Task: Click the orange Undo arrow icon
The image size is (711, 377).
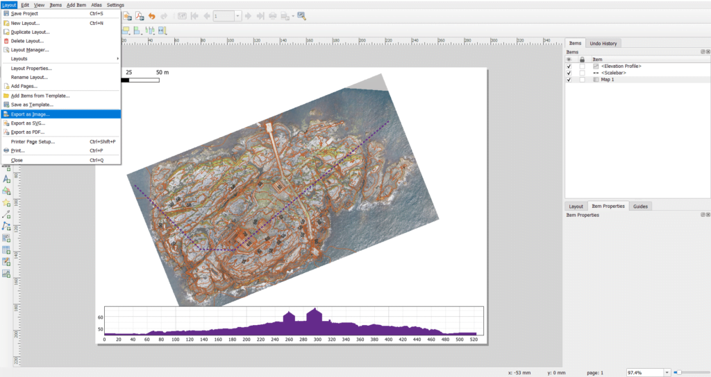Action: tap(151, 16)
